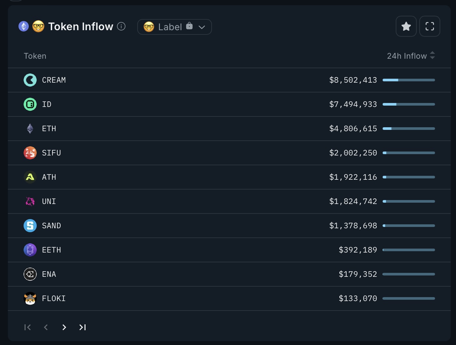Screen dimensions: 456x345
Task: Click the $1,922,116 inflow value
Action: [x=353, y=177]
